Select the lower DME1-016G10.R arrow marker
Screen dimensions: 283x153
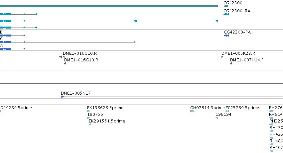coord(65,63)
